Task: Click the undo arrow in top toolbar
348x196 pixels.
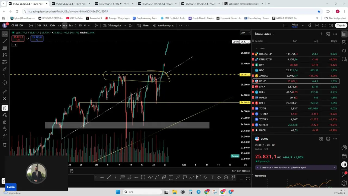Action: tap(181, 25)
